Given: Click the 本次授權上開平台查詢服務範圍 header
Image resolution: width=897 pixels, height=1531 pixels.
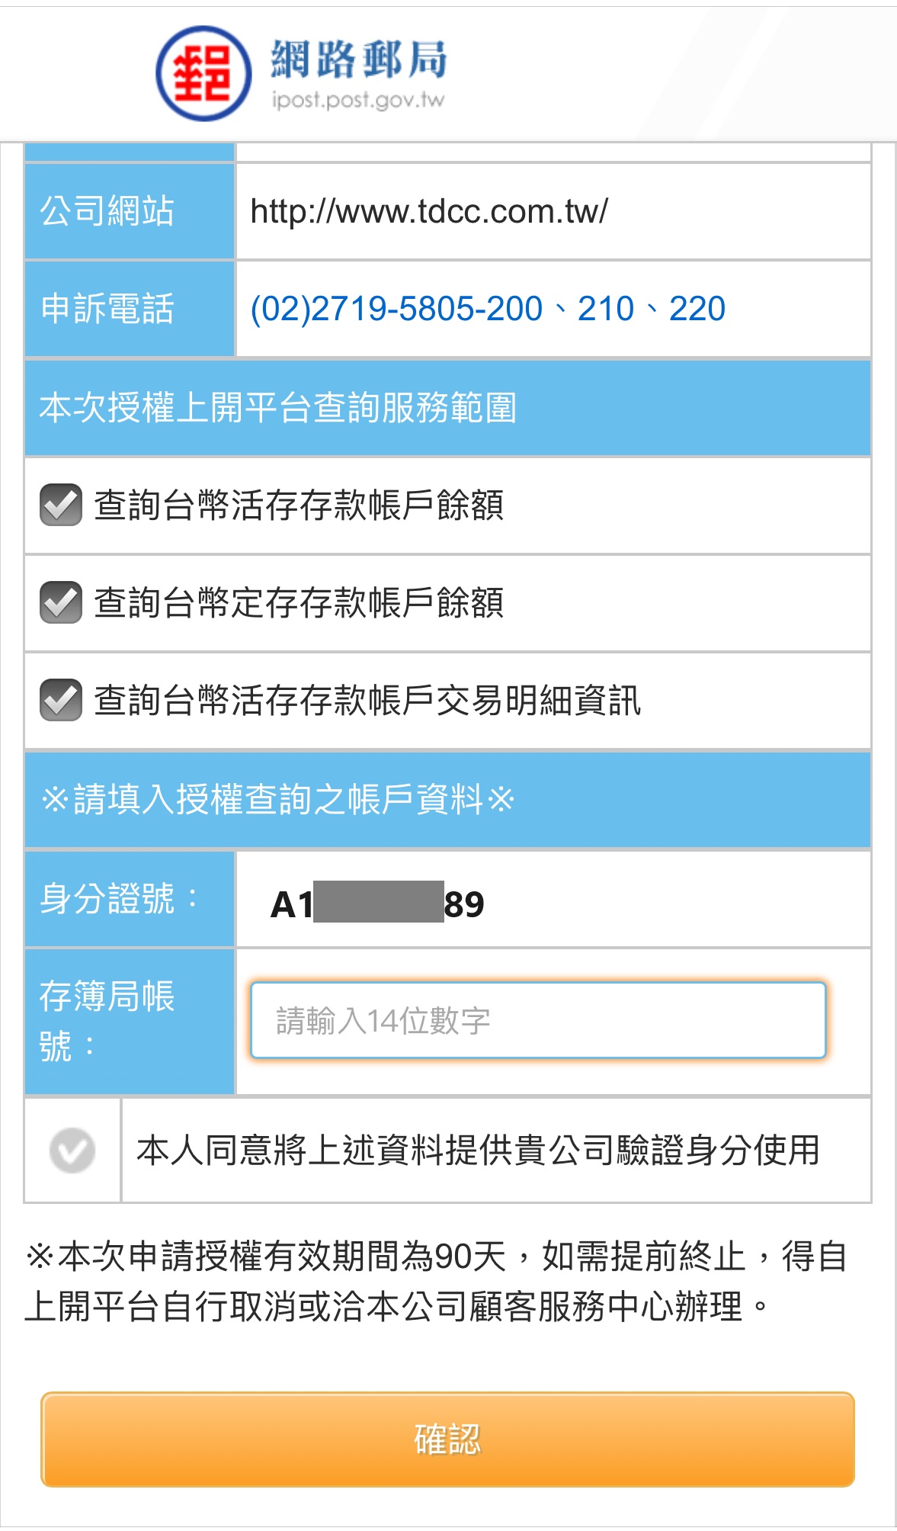Looking at the screenshot, I should (x=447, y=408).
